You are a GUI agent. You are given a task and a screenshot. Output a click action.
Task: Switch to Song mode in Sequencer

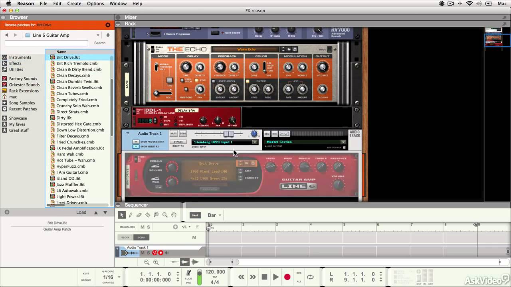coord(141,237)
